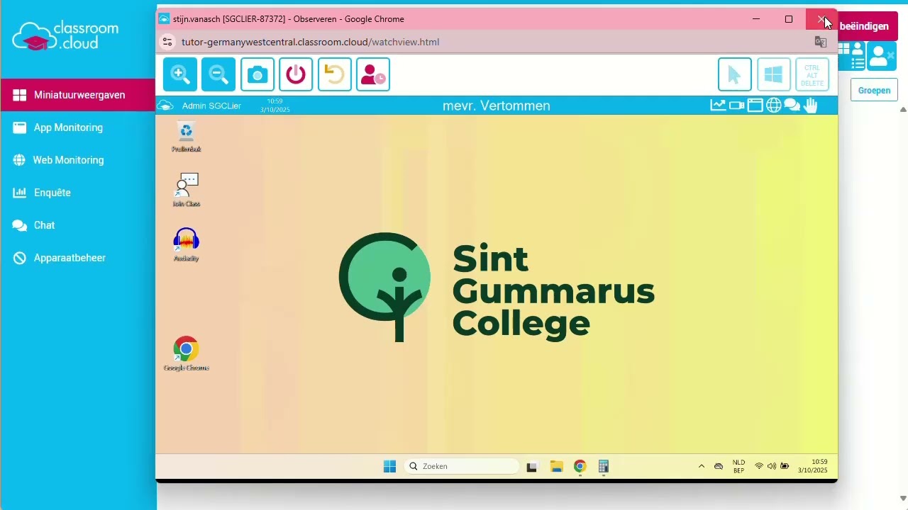Open Enquête in the sidebar

[x=78, y=193]
